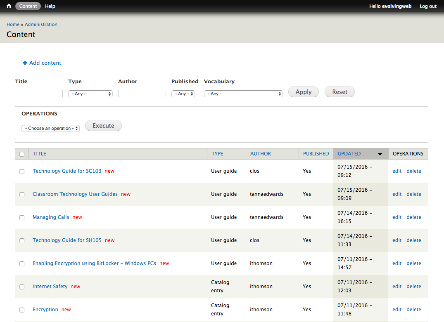Select the Managing Calls row checkbox
444x322 pixels.
click(22, 218)
